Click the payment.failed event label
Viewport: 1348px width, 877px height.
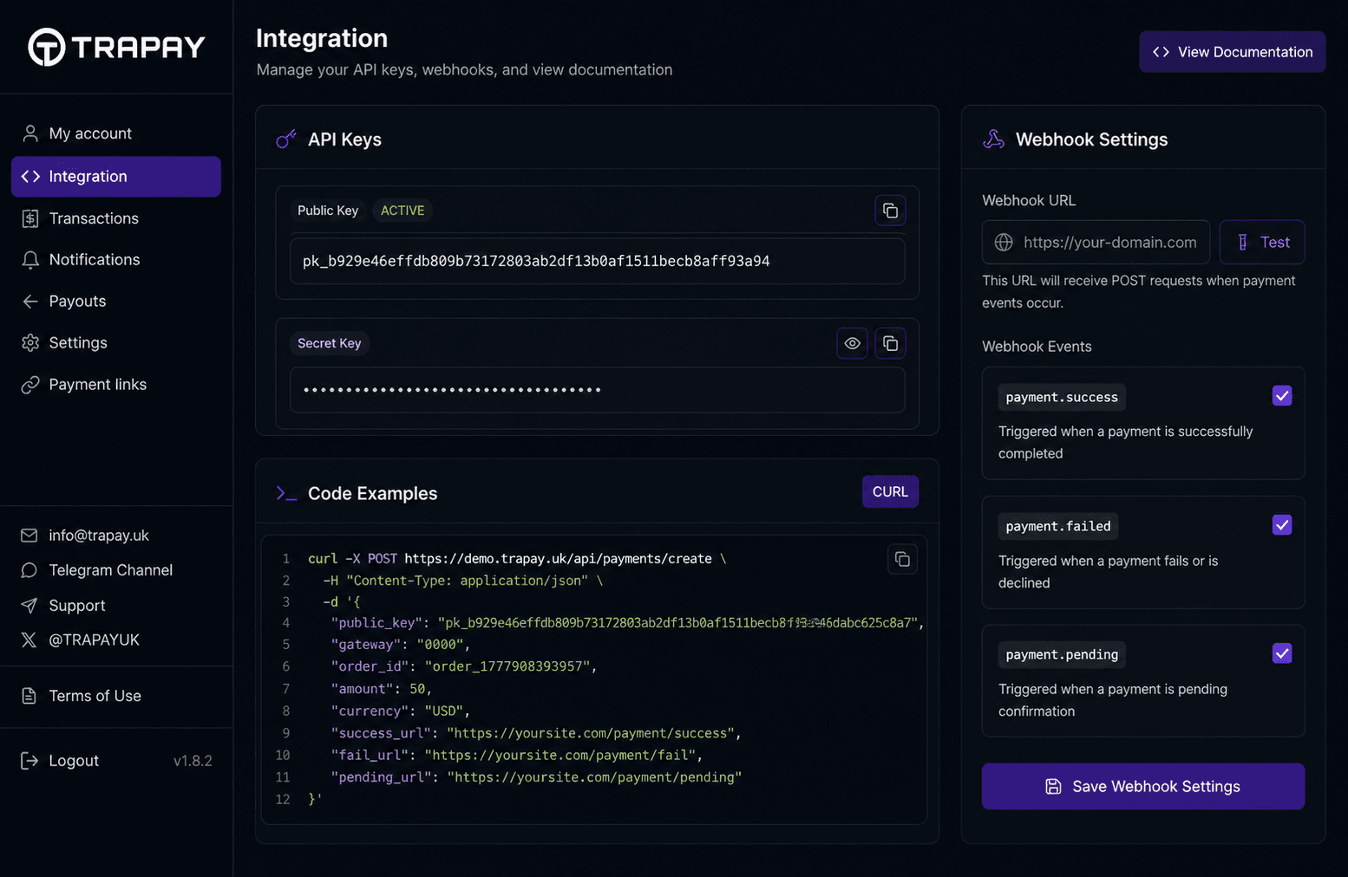tap(1058, 526)
